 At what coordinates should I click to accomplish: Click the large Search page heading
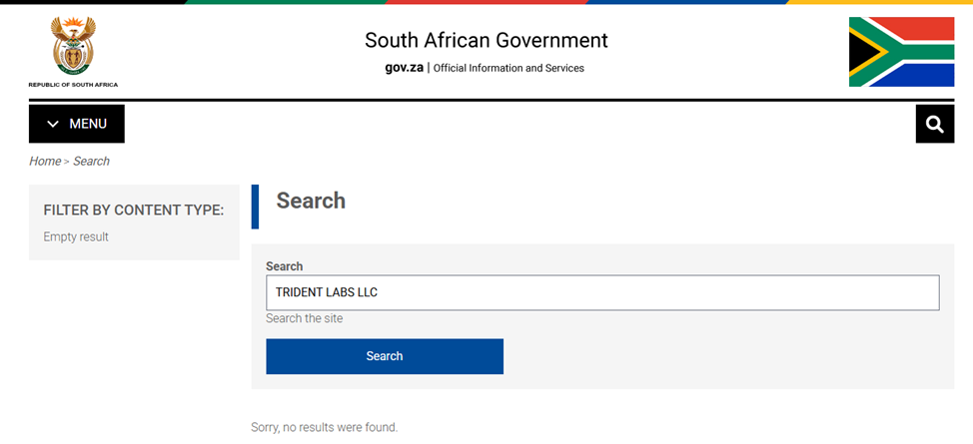[311, 201]
